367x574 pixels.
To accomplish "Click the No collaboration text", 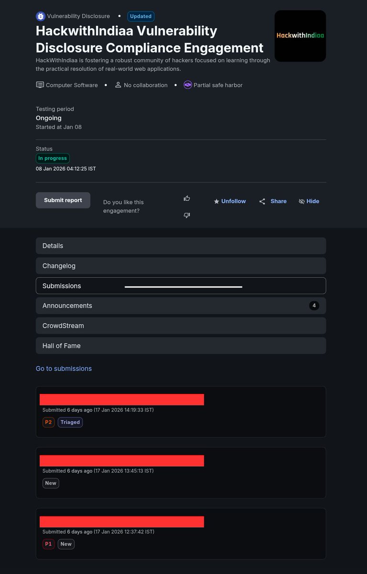I will tap(146, 85).
